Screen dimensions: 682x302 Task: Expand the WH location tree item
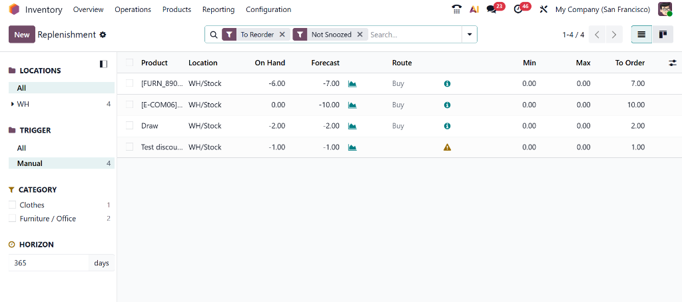click(12, 104)
